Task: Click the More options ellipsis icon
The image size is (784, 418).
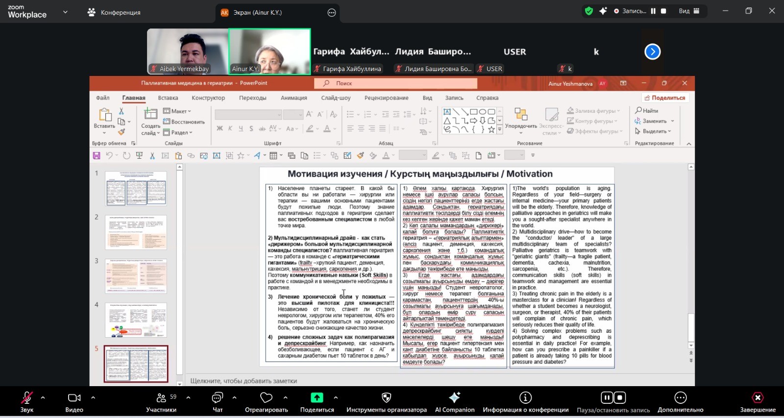Action: (x=680, y=398)
